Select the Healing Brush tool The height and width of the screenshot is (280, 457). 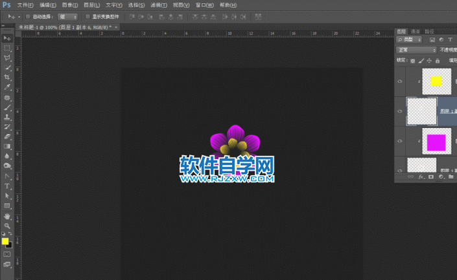click(x=7, y=98)
